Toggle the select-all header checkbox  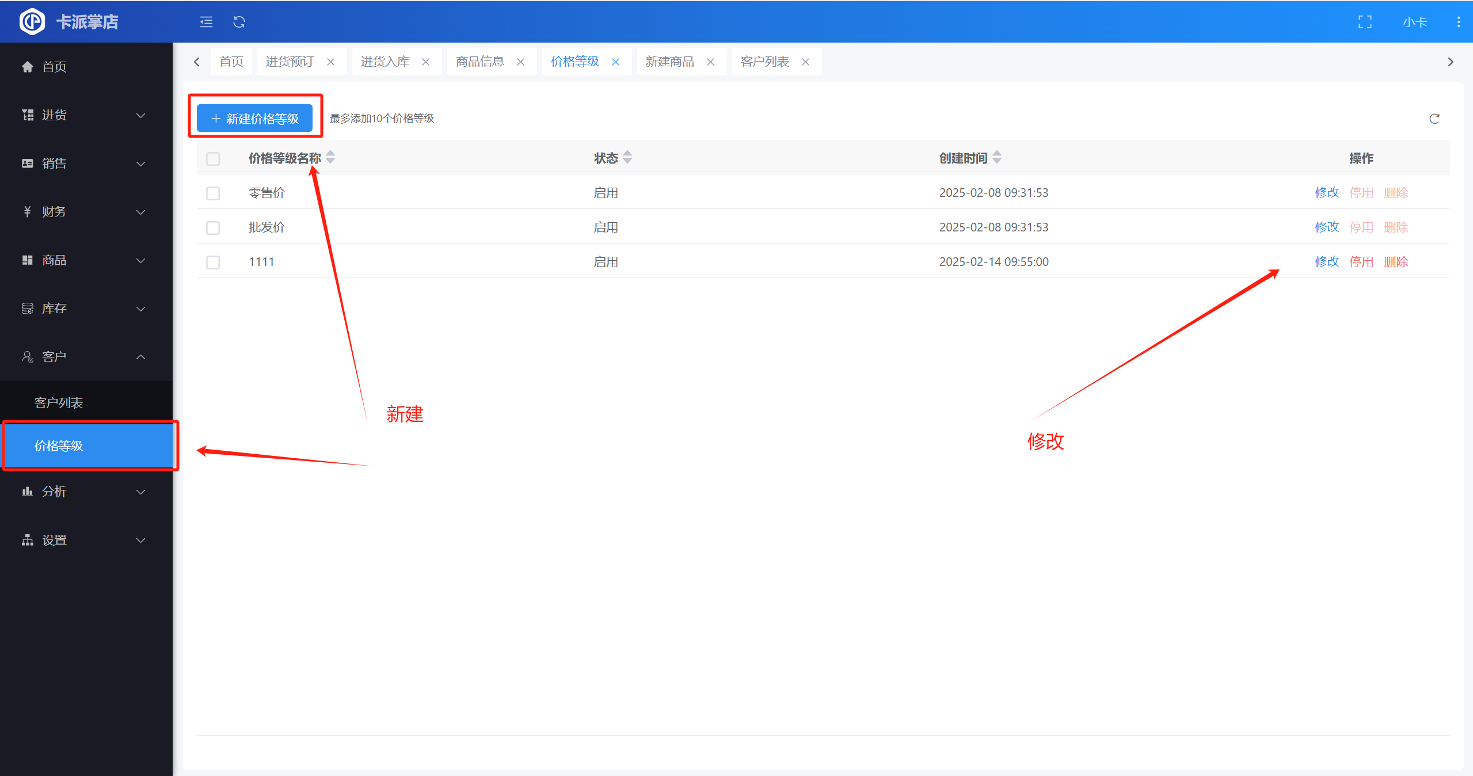(213, 158)
